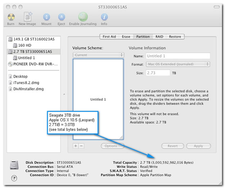Click the volume Name text field
The height and width of the screenshot is (189, 226).
point(178,56)
